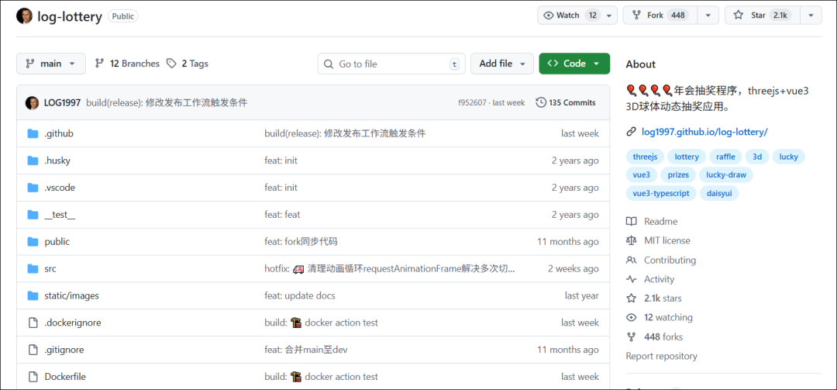This screenshot has width=837, height=390.
Task: Open the src folder
Action: [x=50, y=269]
